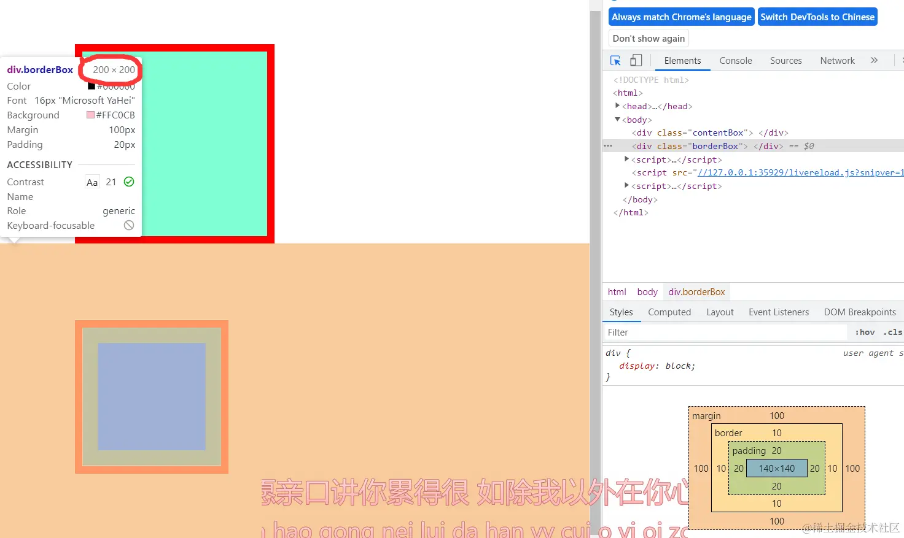Screen dimensions: 904x538
Task: Open the Styles pane tab
Action: (621, 312)
